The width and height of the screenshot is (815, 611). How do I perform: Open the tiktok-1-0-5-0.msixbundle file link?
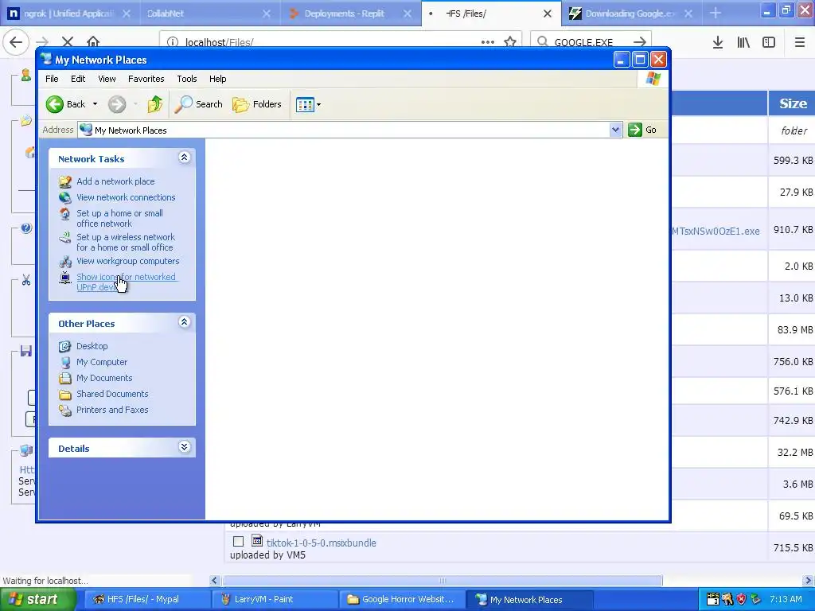point(322,543)
